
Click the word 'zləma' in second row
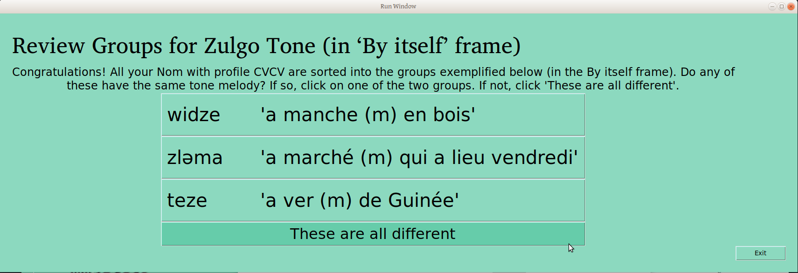pyautogui.click(x=195, y=157)
